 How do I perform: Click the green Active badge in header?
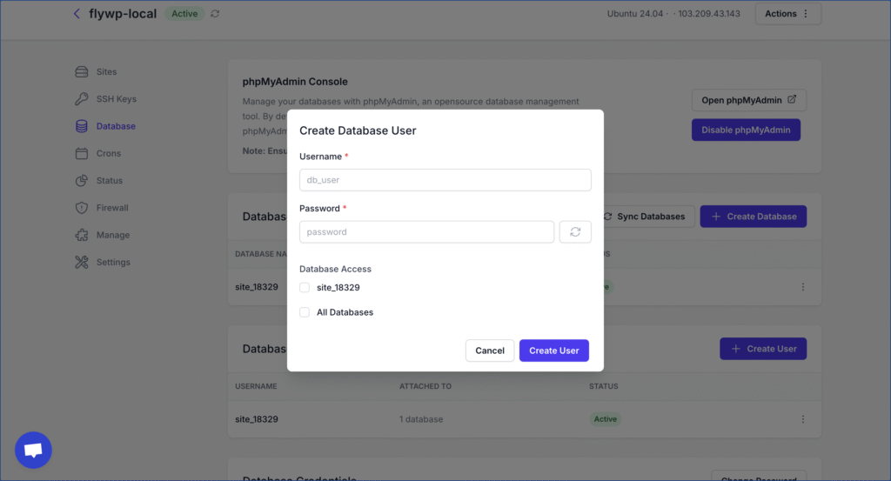pos(184,14)
